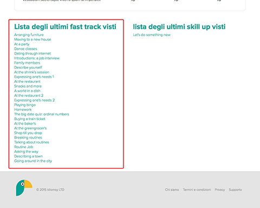Open Moving to a new house link
This screenshot has width=260, height=208.
click(x=32, y=40)
